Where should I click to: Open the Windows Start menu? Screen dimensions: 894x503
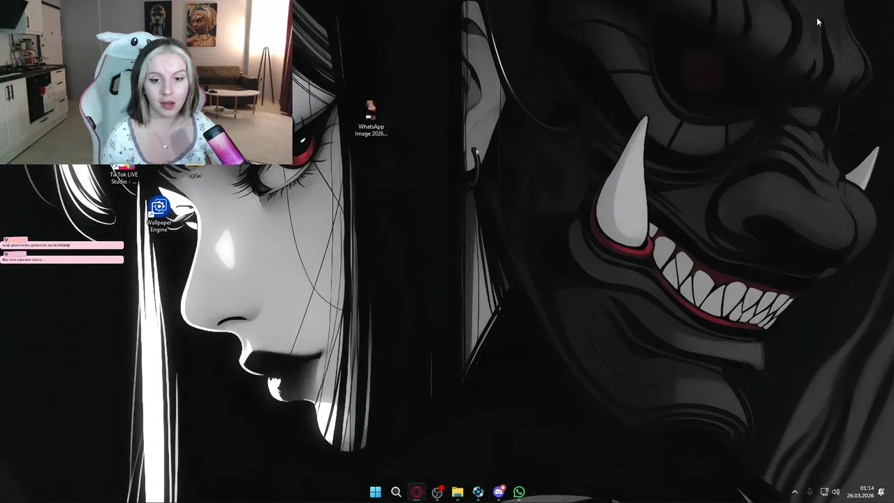click(x=375, y=492)
